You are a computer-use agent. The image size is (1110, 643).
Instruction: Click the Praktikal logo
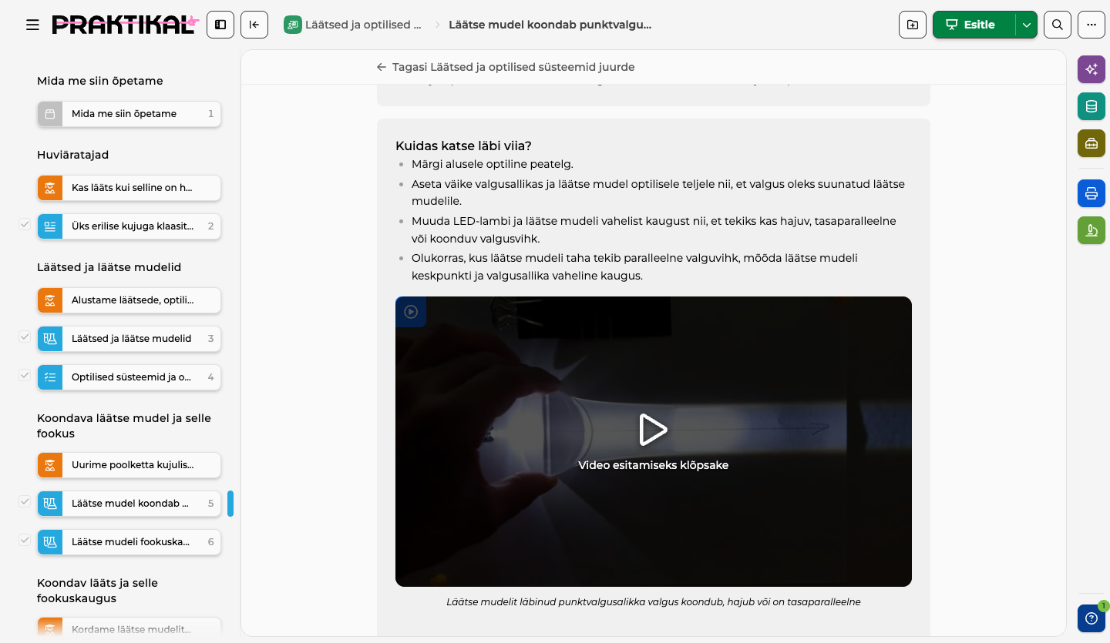pos(125,25)
